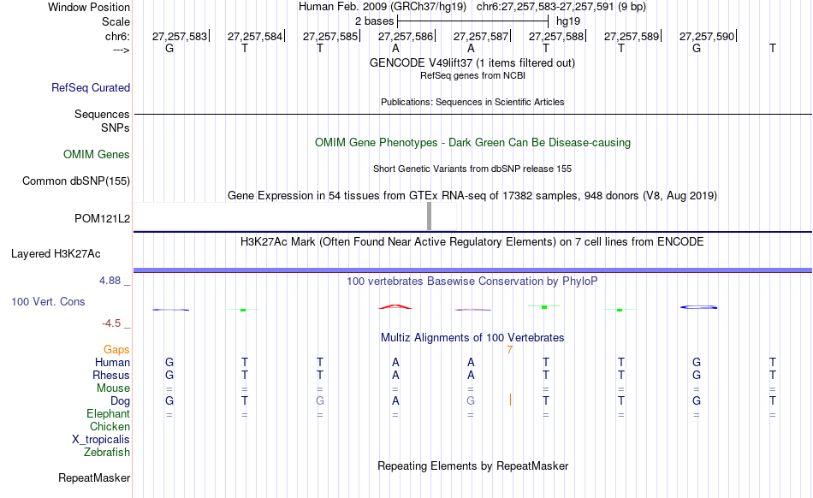
Task: Click the blue H3K27Ac signal band
Action: coord(472,270)
